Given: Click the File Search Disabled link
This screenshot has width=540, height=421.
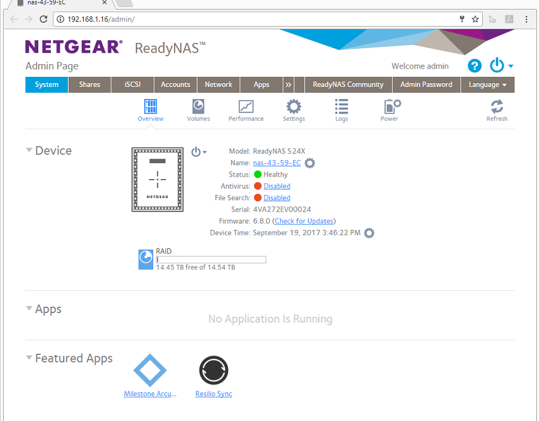Looking at the screenshot, I should [277, 198].
